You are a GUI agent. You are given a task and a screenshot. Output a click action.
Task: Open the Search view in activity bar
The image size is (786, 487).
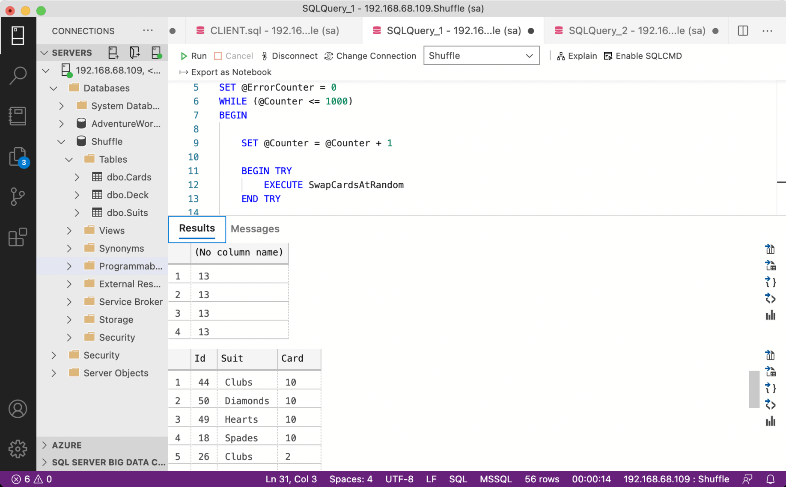pyautogui.click(x=18, y=76)
